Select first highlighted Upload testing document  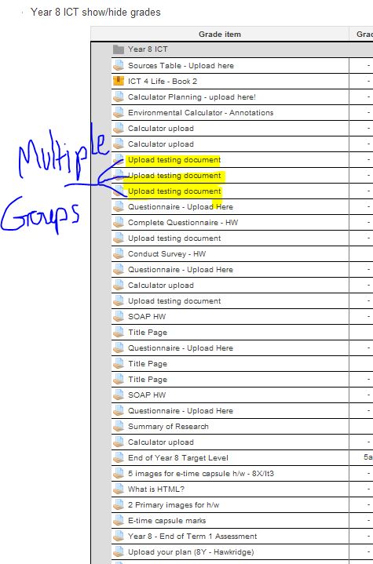[174, 160]
